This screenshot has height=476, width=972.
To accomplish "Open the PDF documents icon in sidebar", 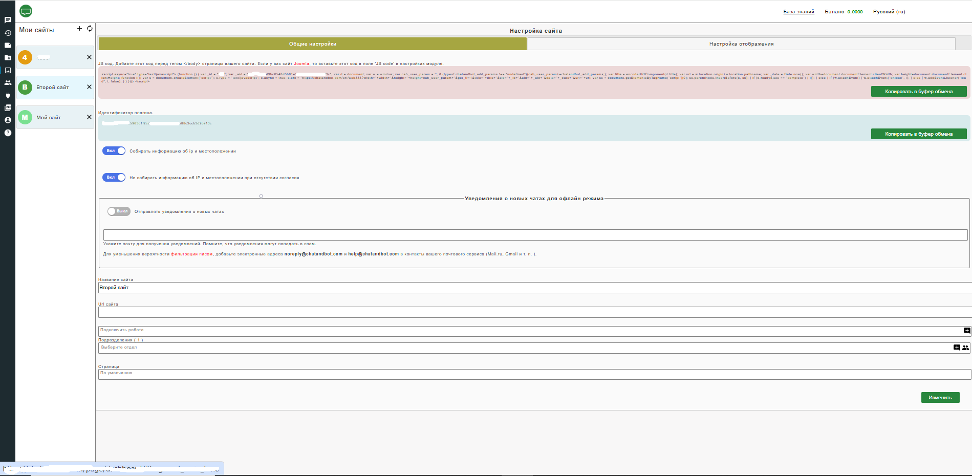I will pos(8,107).
